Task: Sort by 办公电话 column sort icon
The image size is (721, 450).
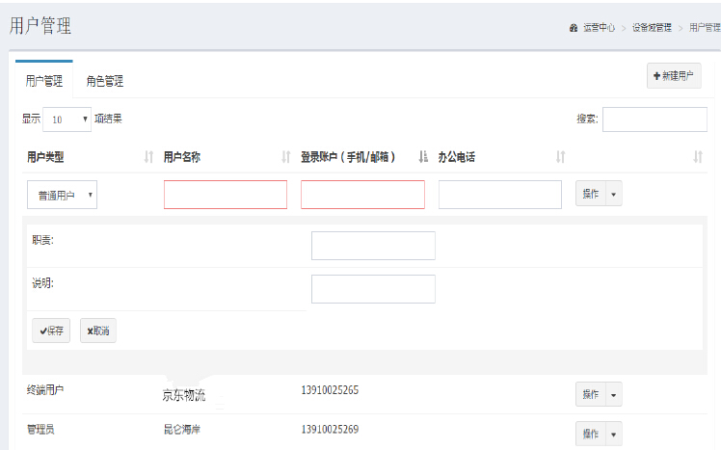Action: click(560, 157)
